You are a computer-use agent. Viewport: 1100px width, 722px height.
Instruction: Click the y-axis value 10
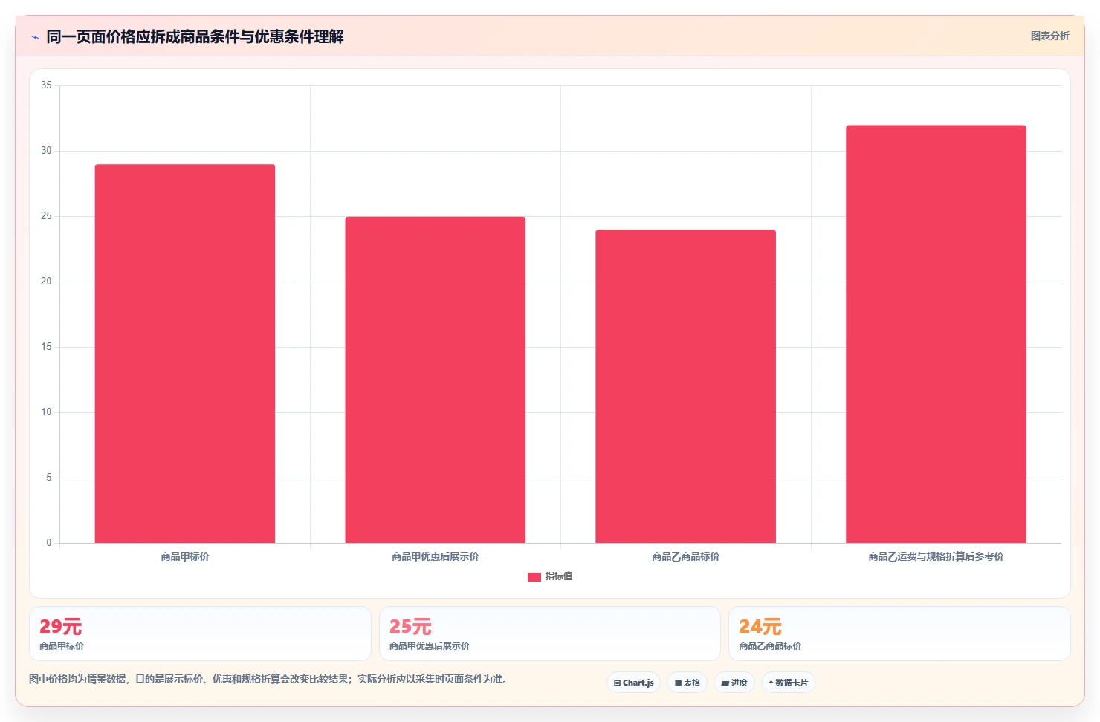pyautogui.click(x=46, y=412)
